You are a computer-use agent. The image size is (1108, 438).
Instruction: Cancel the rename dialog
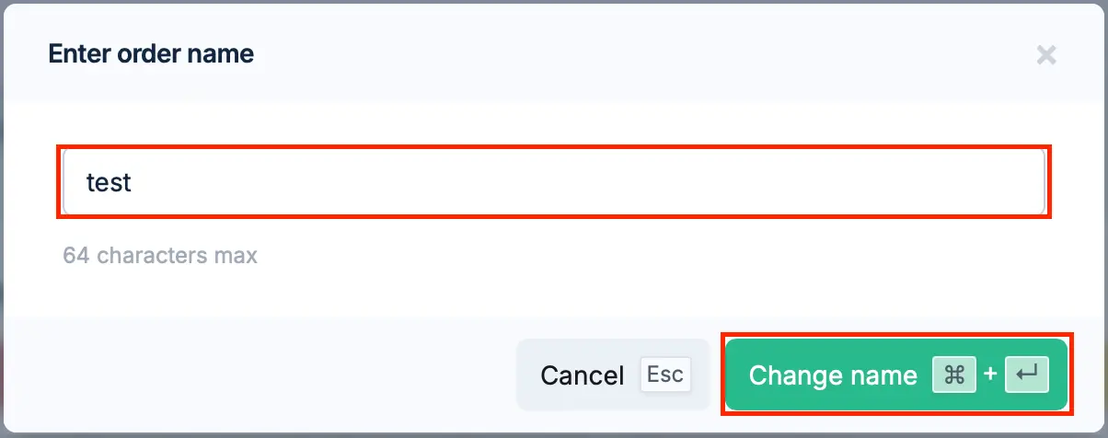613,375
